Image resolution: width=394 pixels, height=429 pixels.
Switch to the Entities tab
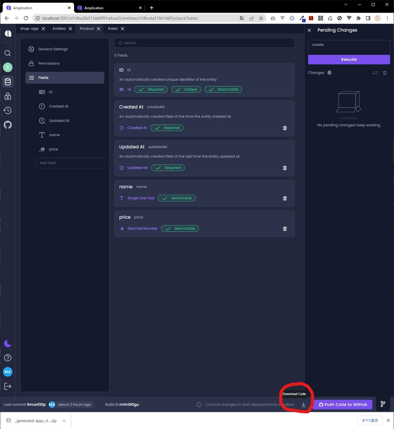click(x=59, y=28)
